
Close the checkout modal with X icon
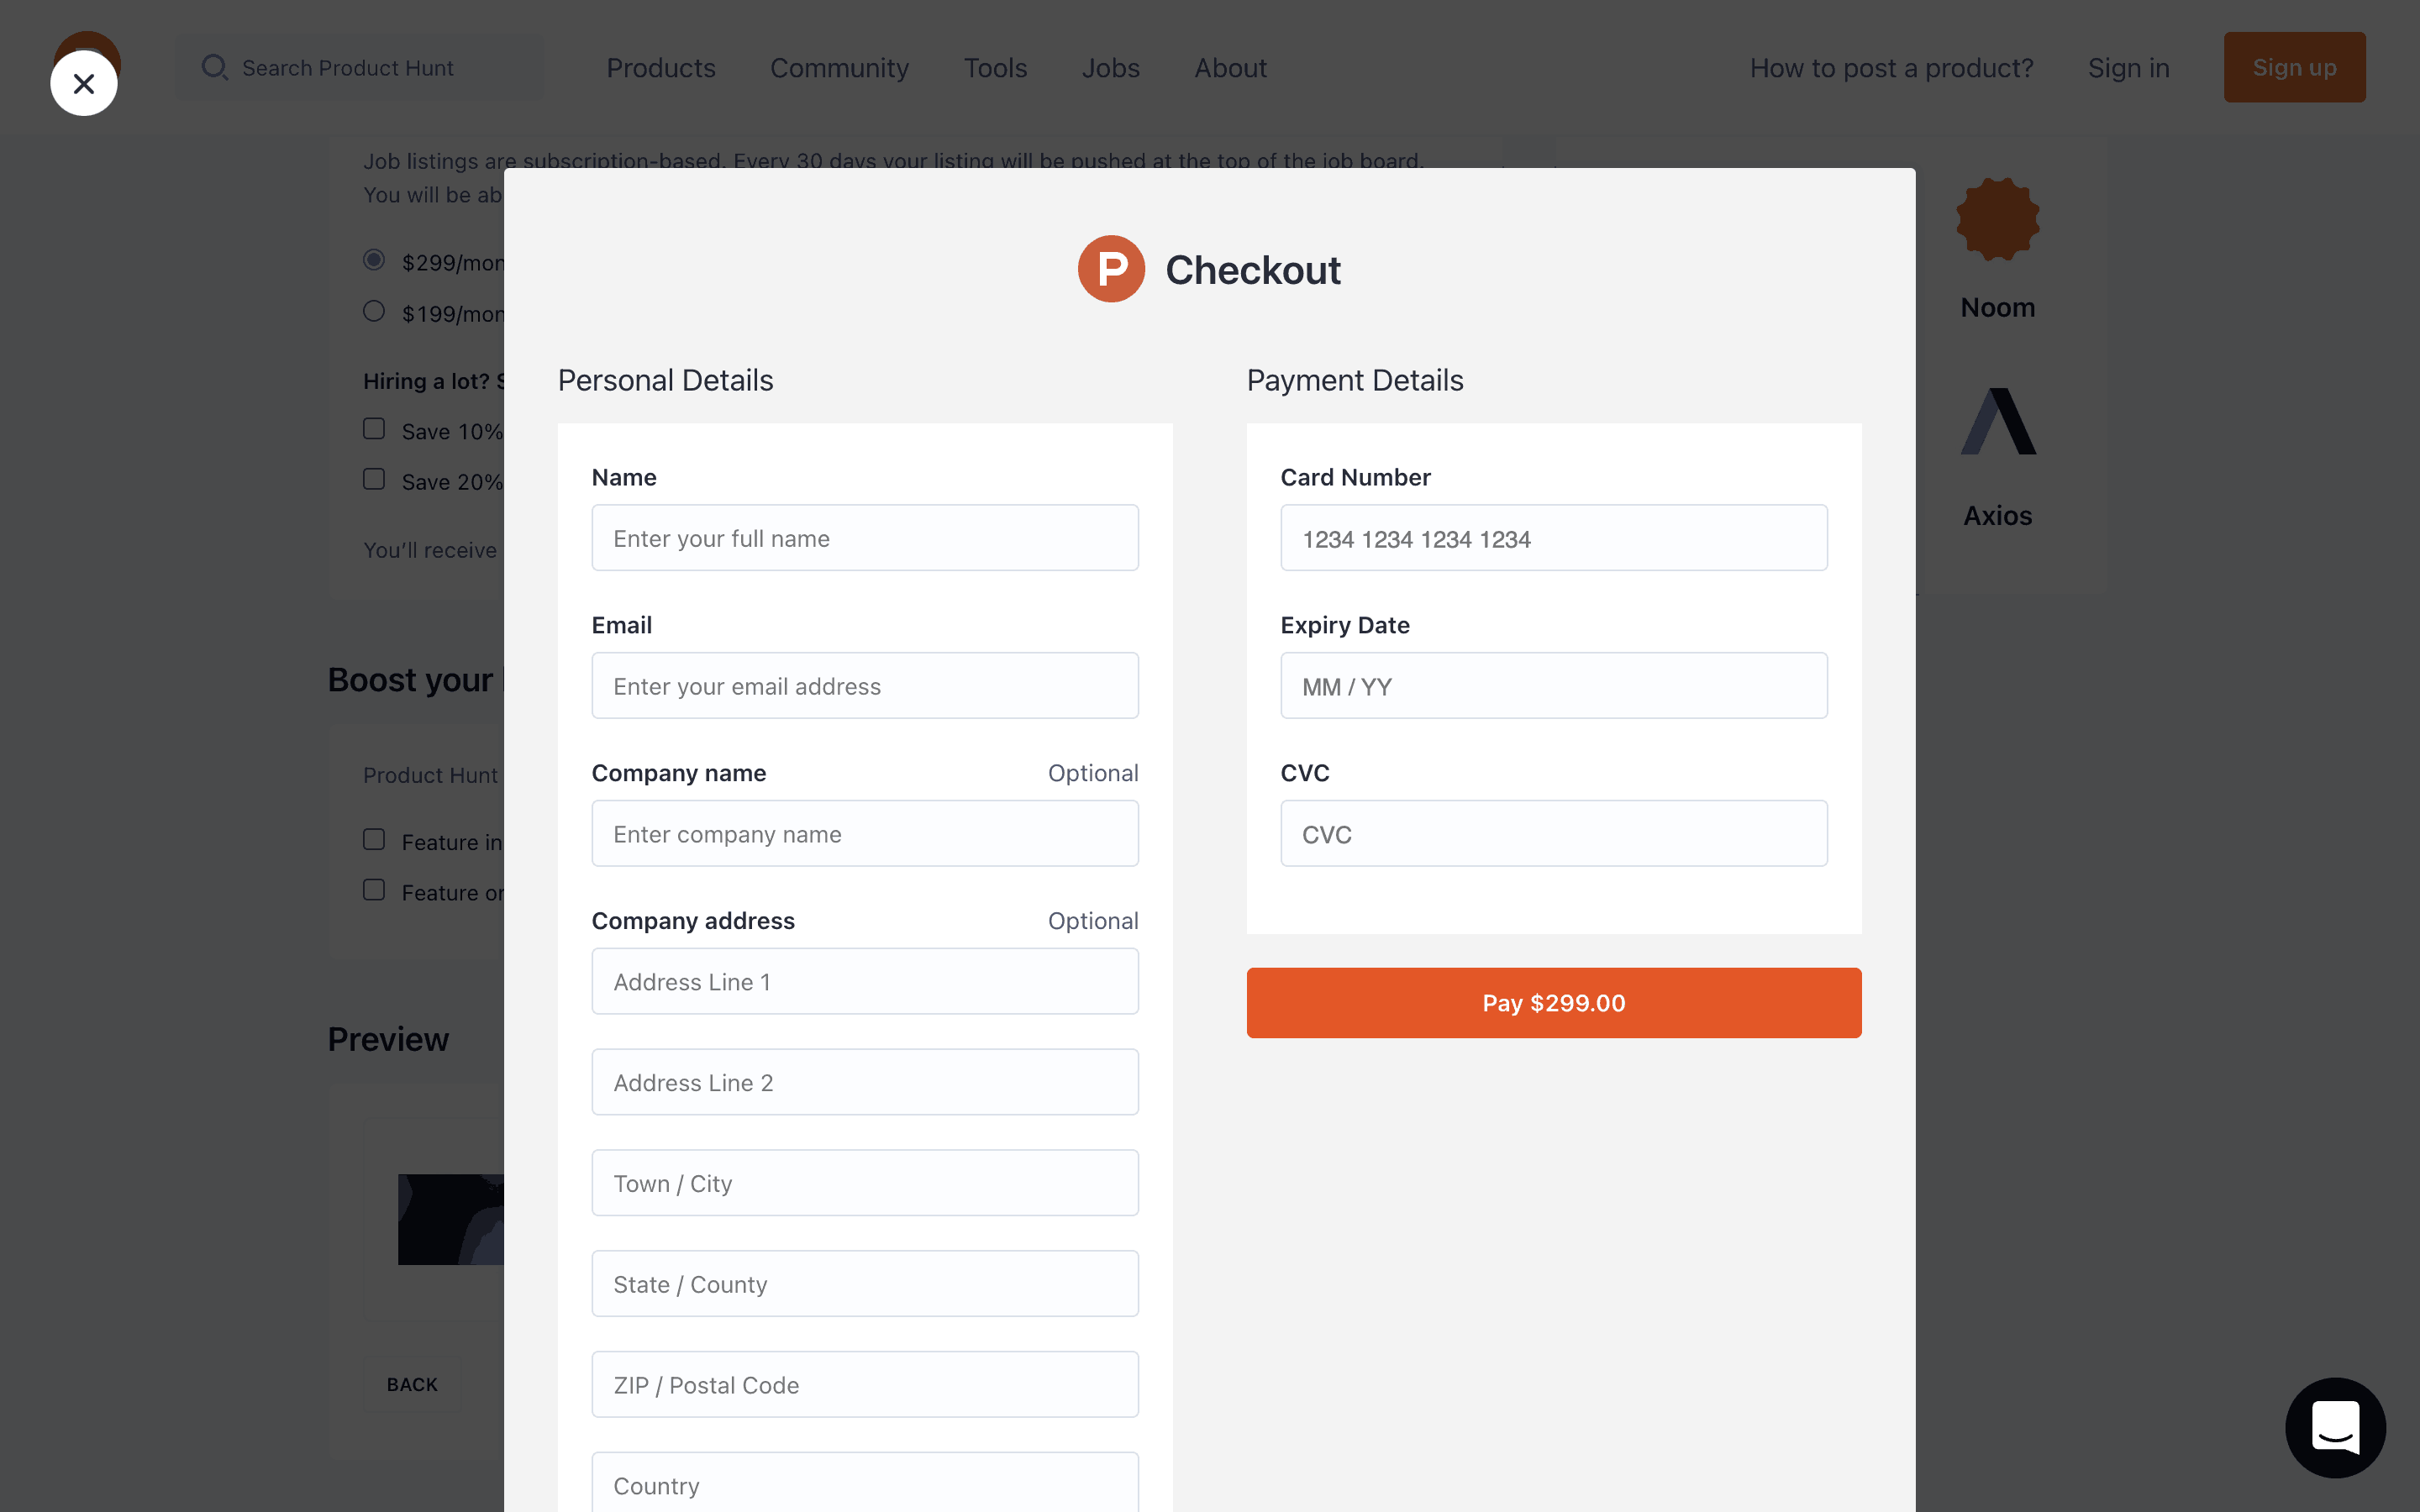[x=84, y=84]
